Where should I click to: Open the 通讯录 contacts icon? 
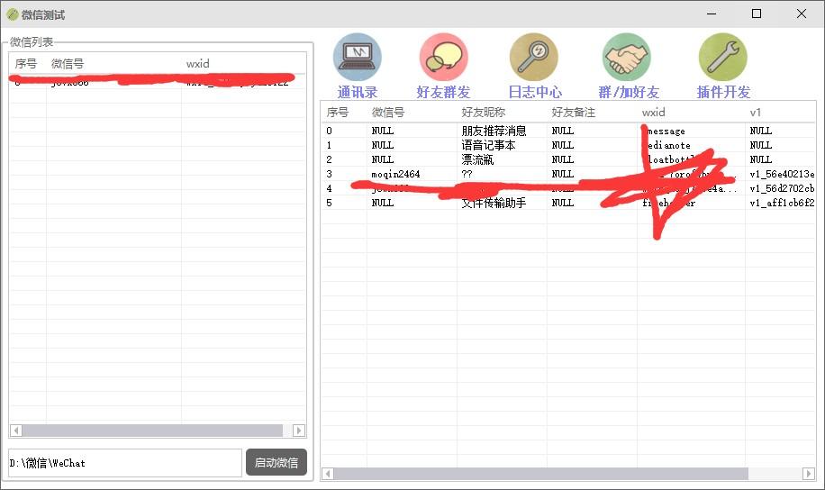[358, 57]
